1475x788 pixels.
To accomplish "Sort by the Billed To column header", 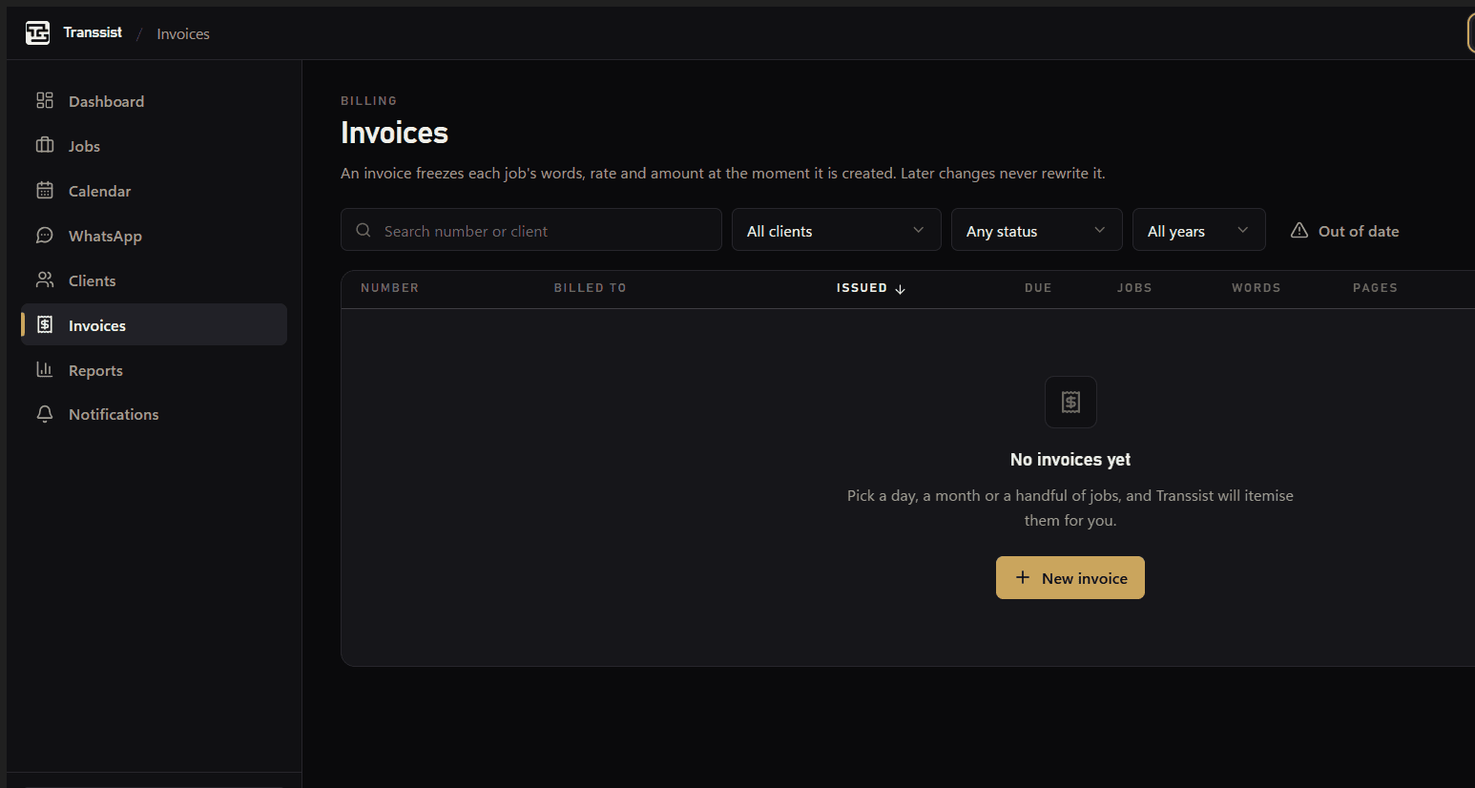I will point(590,287).
